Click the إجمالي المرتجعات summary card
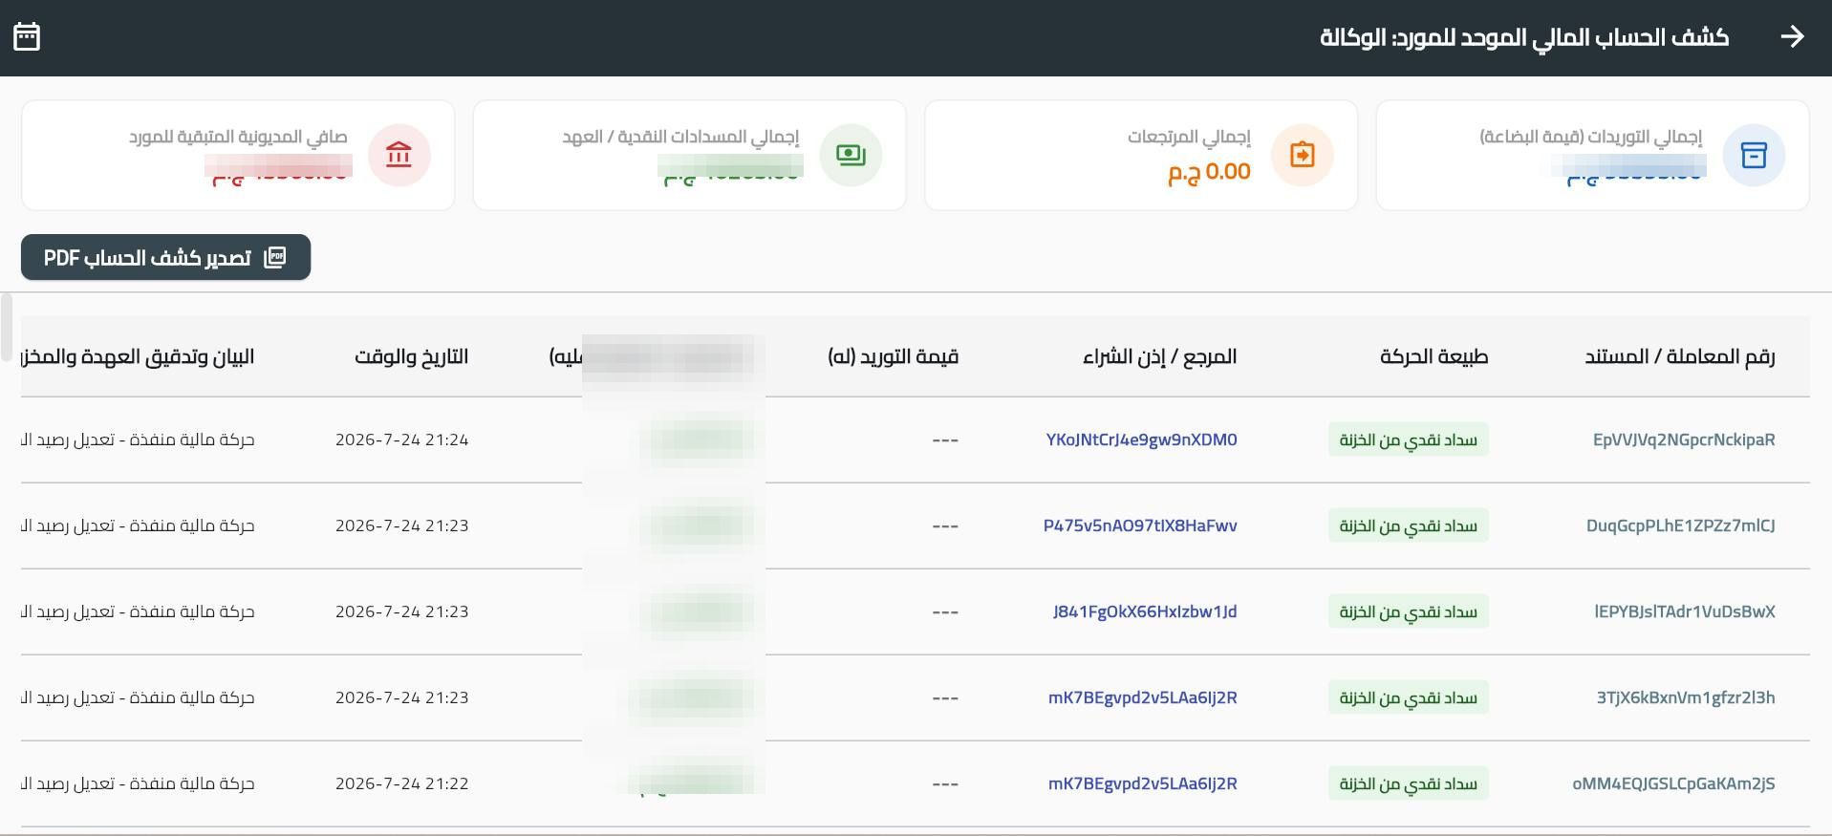 pyautogui.click(x=1141, y=155)
